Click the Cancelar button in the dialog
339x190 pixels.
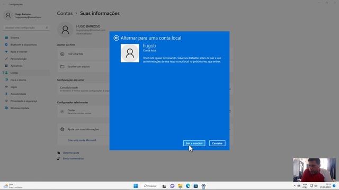pos(217,143)
